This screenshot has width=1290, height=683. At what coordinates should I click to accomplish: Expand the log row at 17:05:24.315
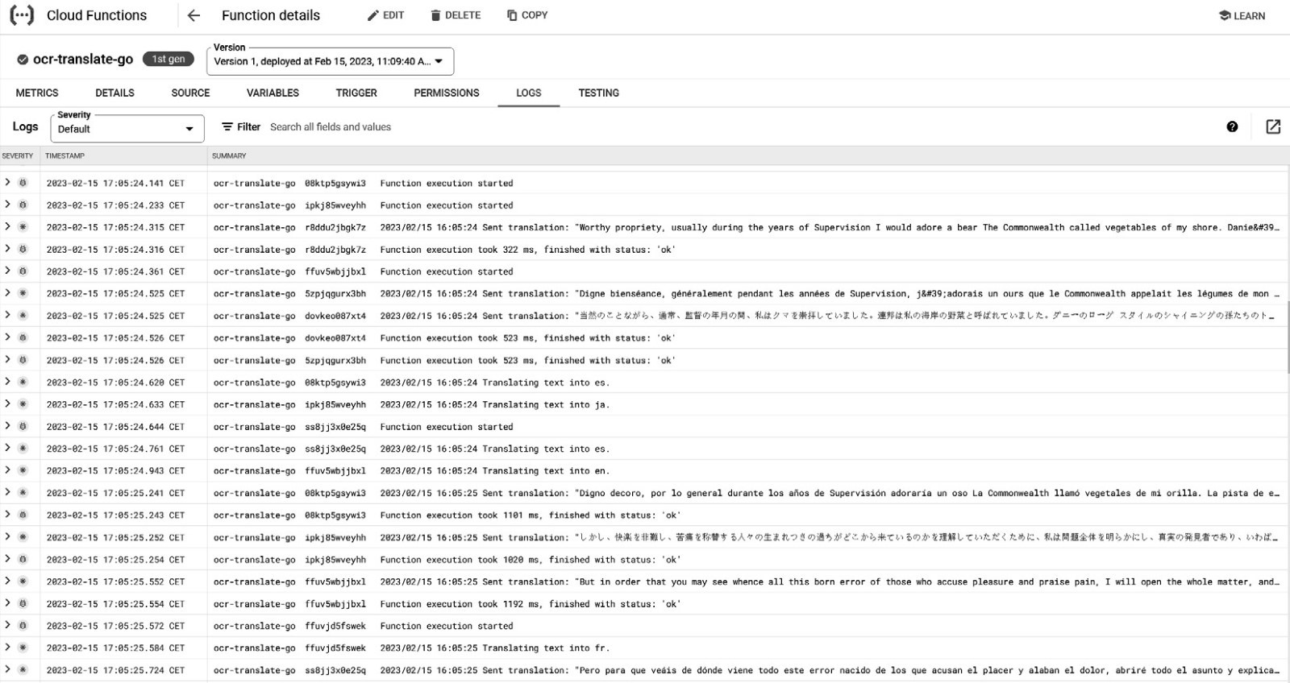pyautogui.click(x=8, y=227)
